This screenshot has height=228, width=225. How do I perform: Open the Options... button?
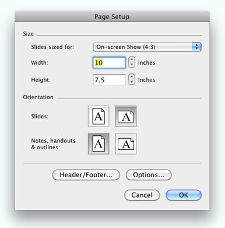[x=149, y=175]
